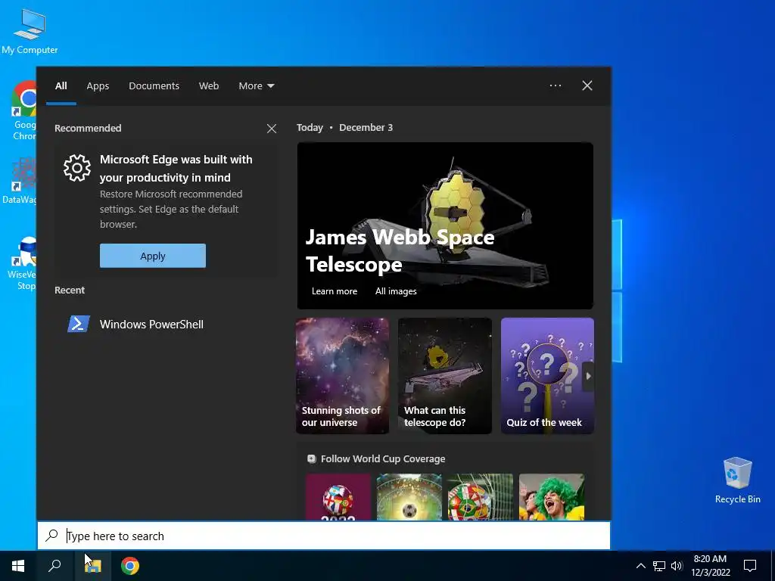Click the taskbar search magnifier icon

(x=54, y=566)
